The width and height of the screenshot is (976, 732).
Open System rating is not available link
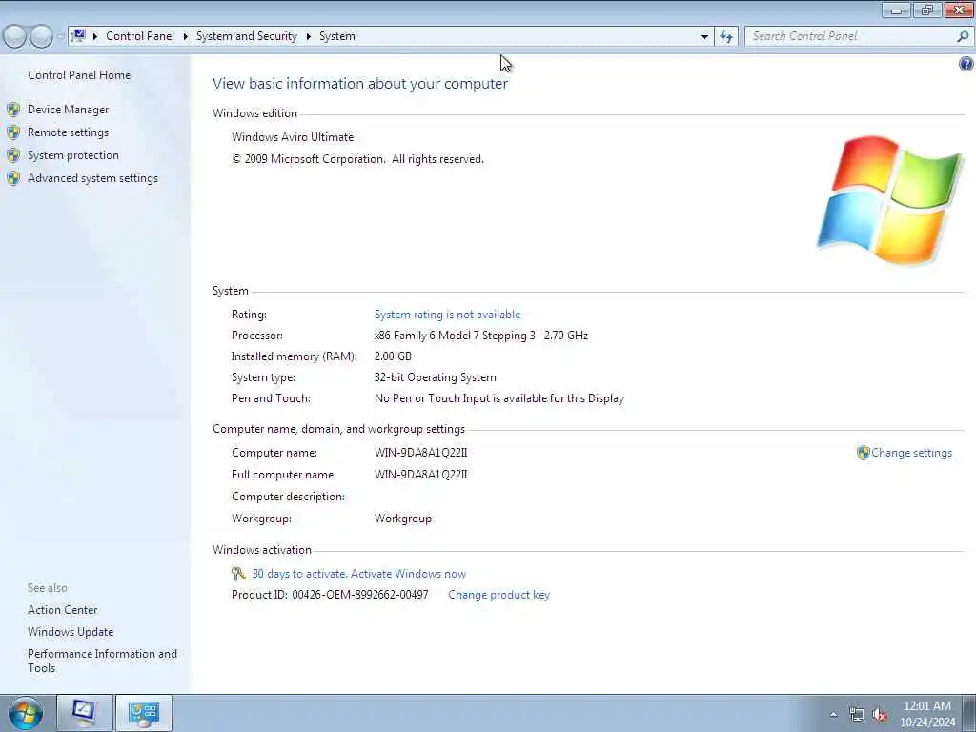[447, 315]
